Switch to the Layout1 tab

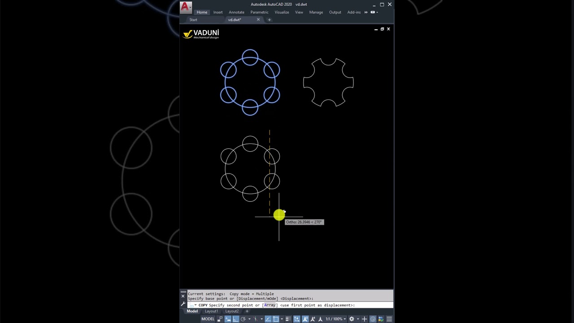(x=211, y=311)
